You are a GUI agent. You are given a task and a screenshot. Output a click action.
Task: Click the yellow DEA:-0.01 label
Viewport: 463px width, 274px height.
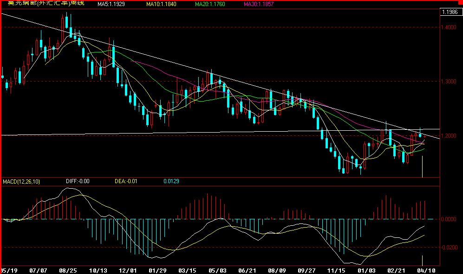(126, 182)
